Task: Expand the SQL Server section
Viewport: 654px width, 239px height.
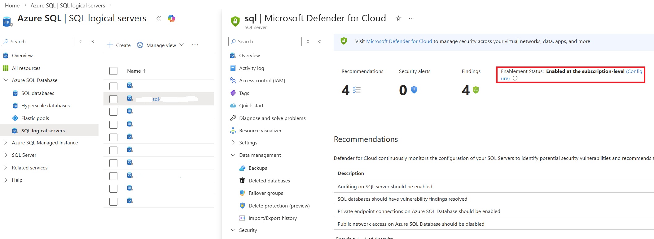Action: click(x=6, y=155)
